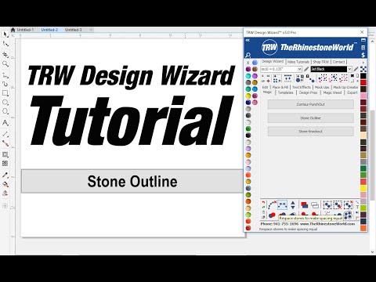This screenshot has height=282, width=376.
Task: Open the Video Tutorials tab
Action: coord(298,62)
